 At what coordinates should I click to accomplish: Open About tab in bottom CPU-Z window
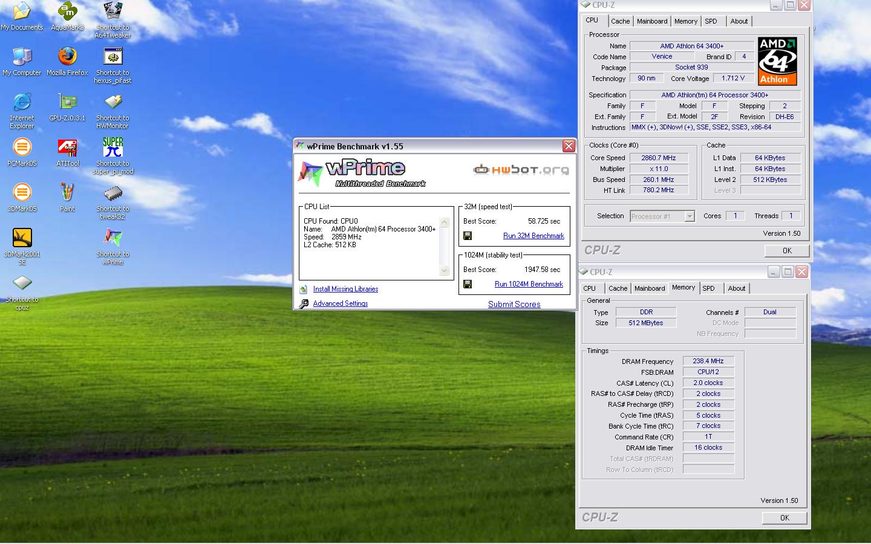pos(737,288)
